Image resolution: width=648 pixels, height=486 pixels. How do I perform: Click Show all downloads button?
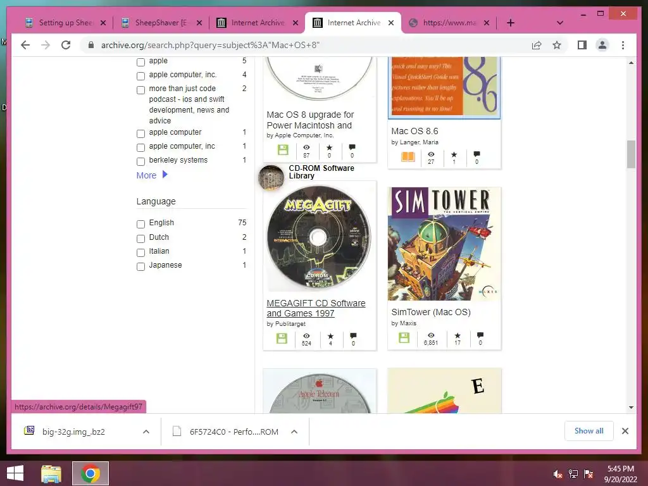point(589,431)
